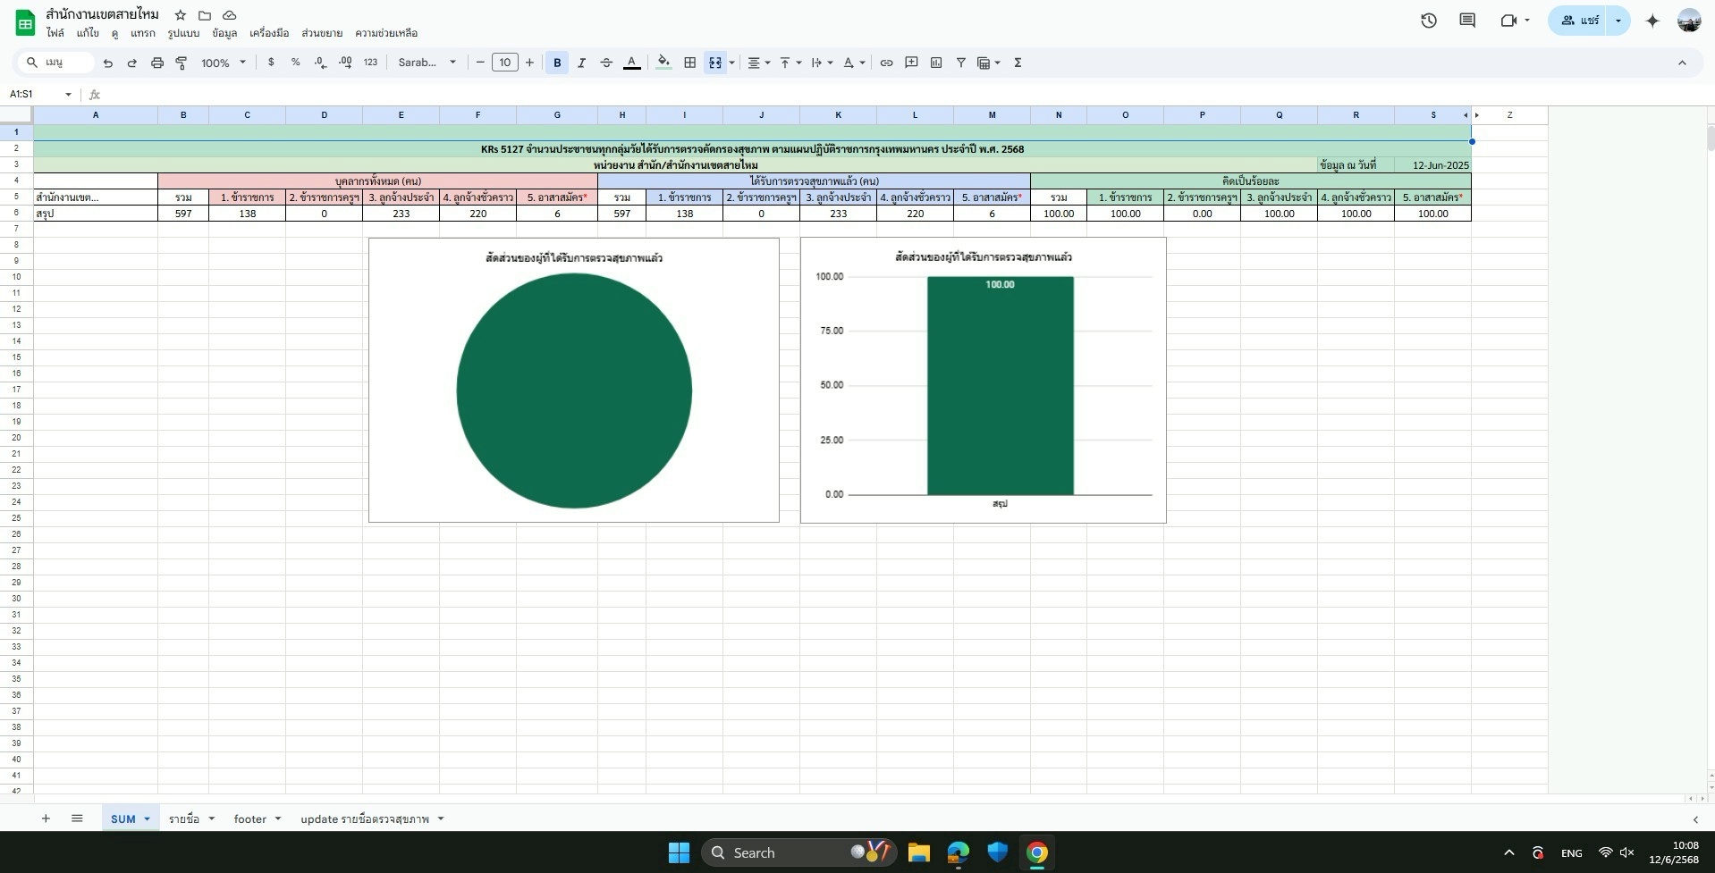Screen dimensions: 1715x873
Task: Open Google account avatar
Action: pos(1689,21)
